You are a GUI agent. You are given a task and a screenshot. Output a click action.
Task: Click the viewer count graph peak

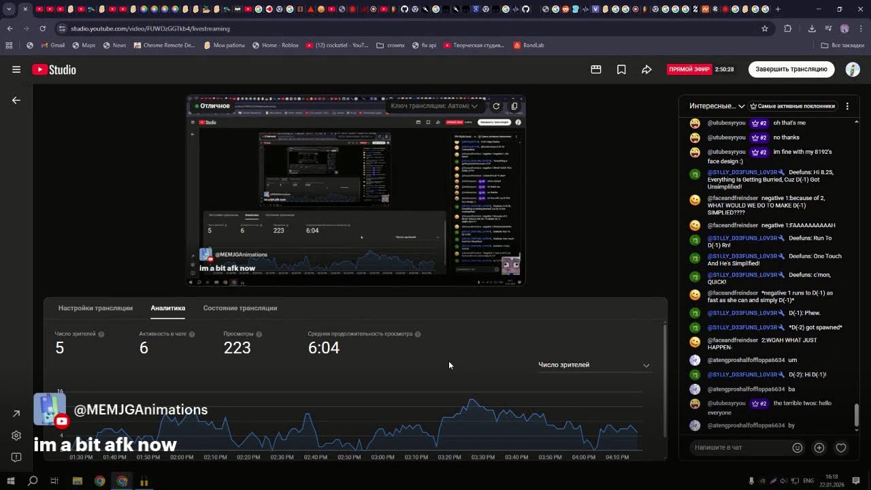pos(472,400)
